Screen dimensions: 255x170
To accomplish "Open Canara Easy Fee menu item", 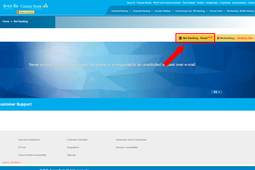I will pyautogui.click(x=184, y=11).
